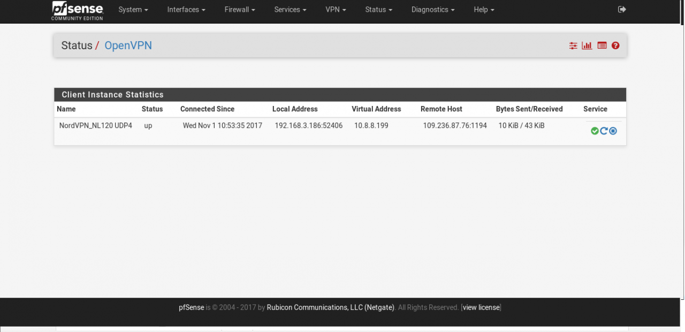The width and height of the screenshot is (685, 332).
Task: Click green service running checkmark icon
Action: [595, 131]
